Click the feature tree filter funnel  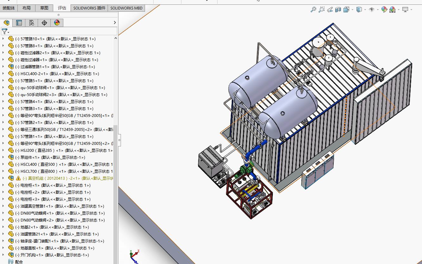click(5, 31)
